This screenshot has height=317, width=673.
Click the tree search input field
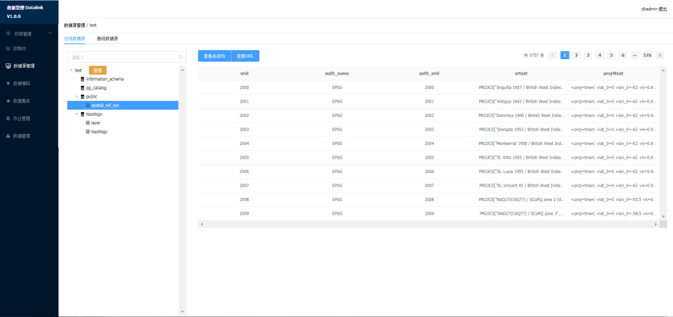[x=126, y=57]
